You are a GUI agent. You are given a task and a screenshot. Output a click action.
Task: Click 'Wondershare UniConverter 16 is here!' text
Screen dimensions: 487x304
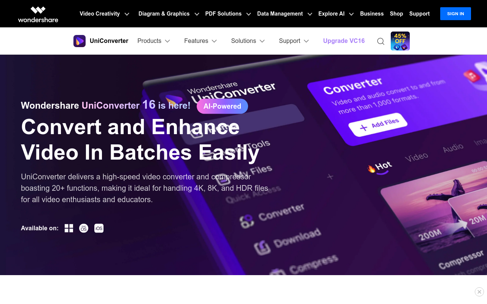pyautogui.click(x=106, y=105)
